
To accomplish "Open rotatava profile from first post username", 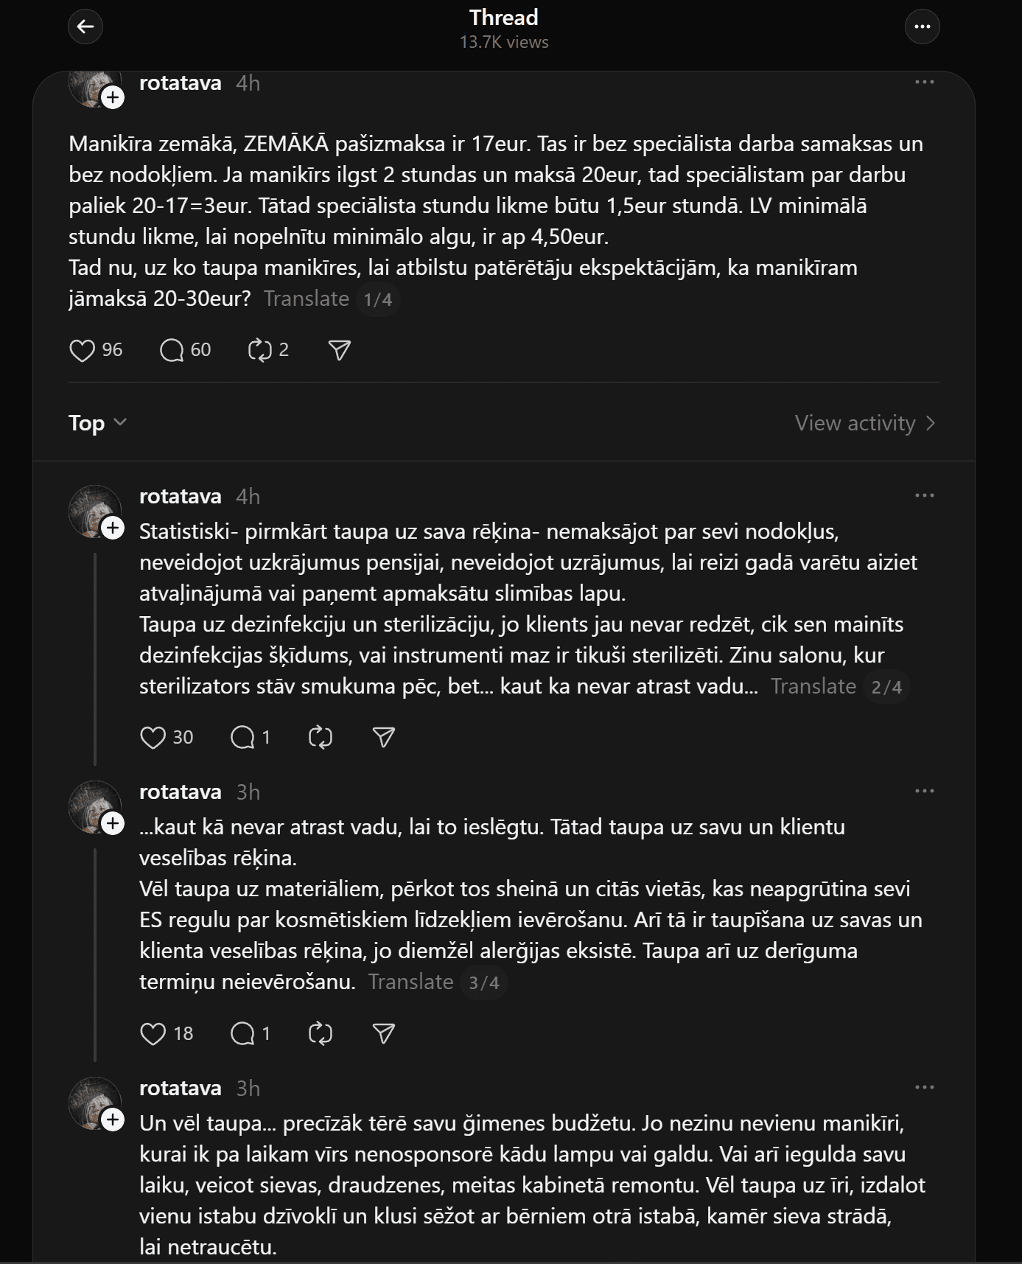I will [x=181, y=83].
